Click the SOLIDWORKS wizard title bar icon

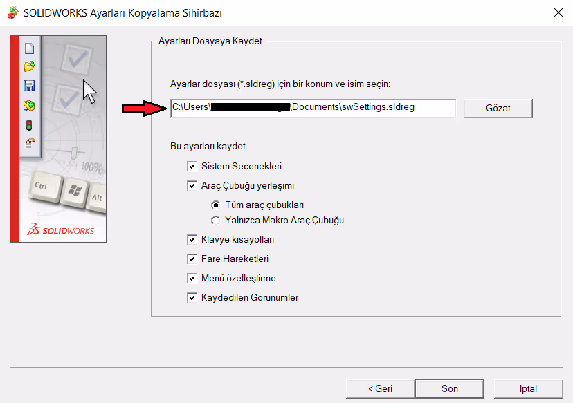[x=12, y=12]
